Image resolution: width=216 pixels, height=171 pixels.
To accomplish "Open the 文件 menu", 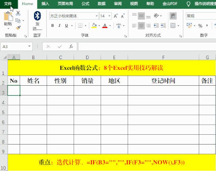I will point(8,4).
